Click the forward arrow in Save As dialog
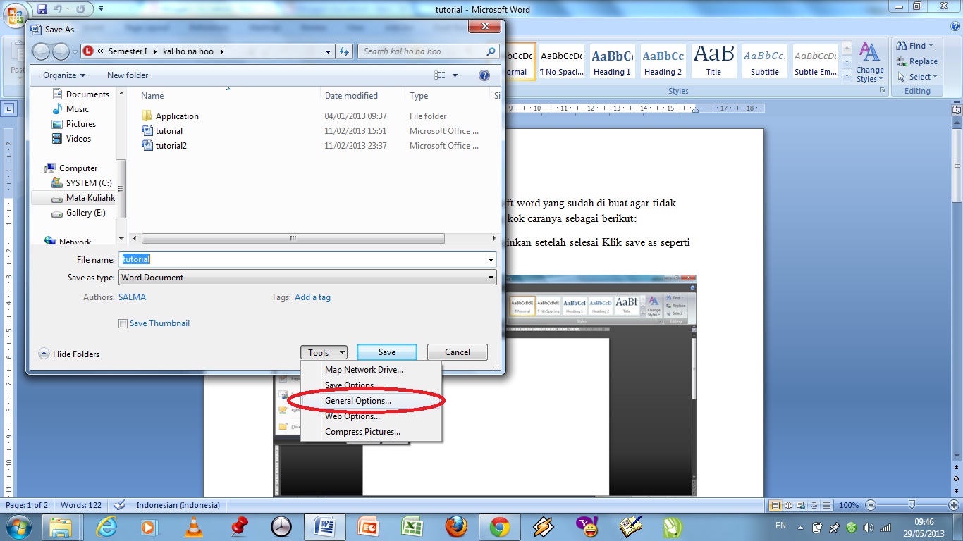 pos(61,51)
